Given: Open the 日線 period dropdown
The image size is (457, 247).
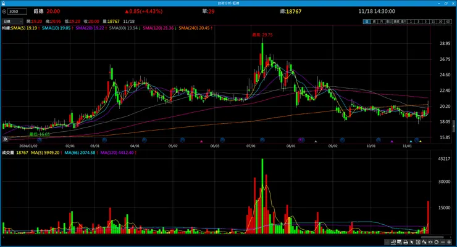Looking at the screenshot, I should tap(12, 22).
